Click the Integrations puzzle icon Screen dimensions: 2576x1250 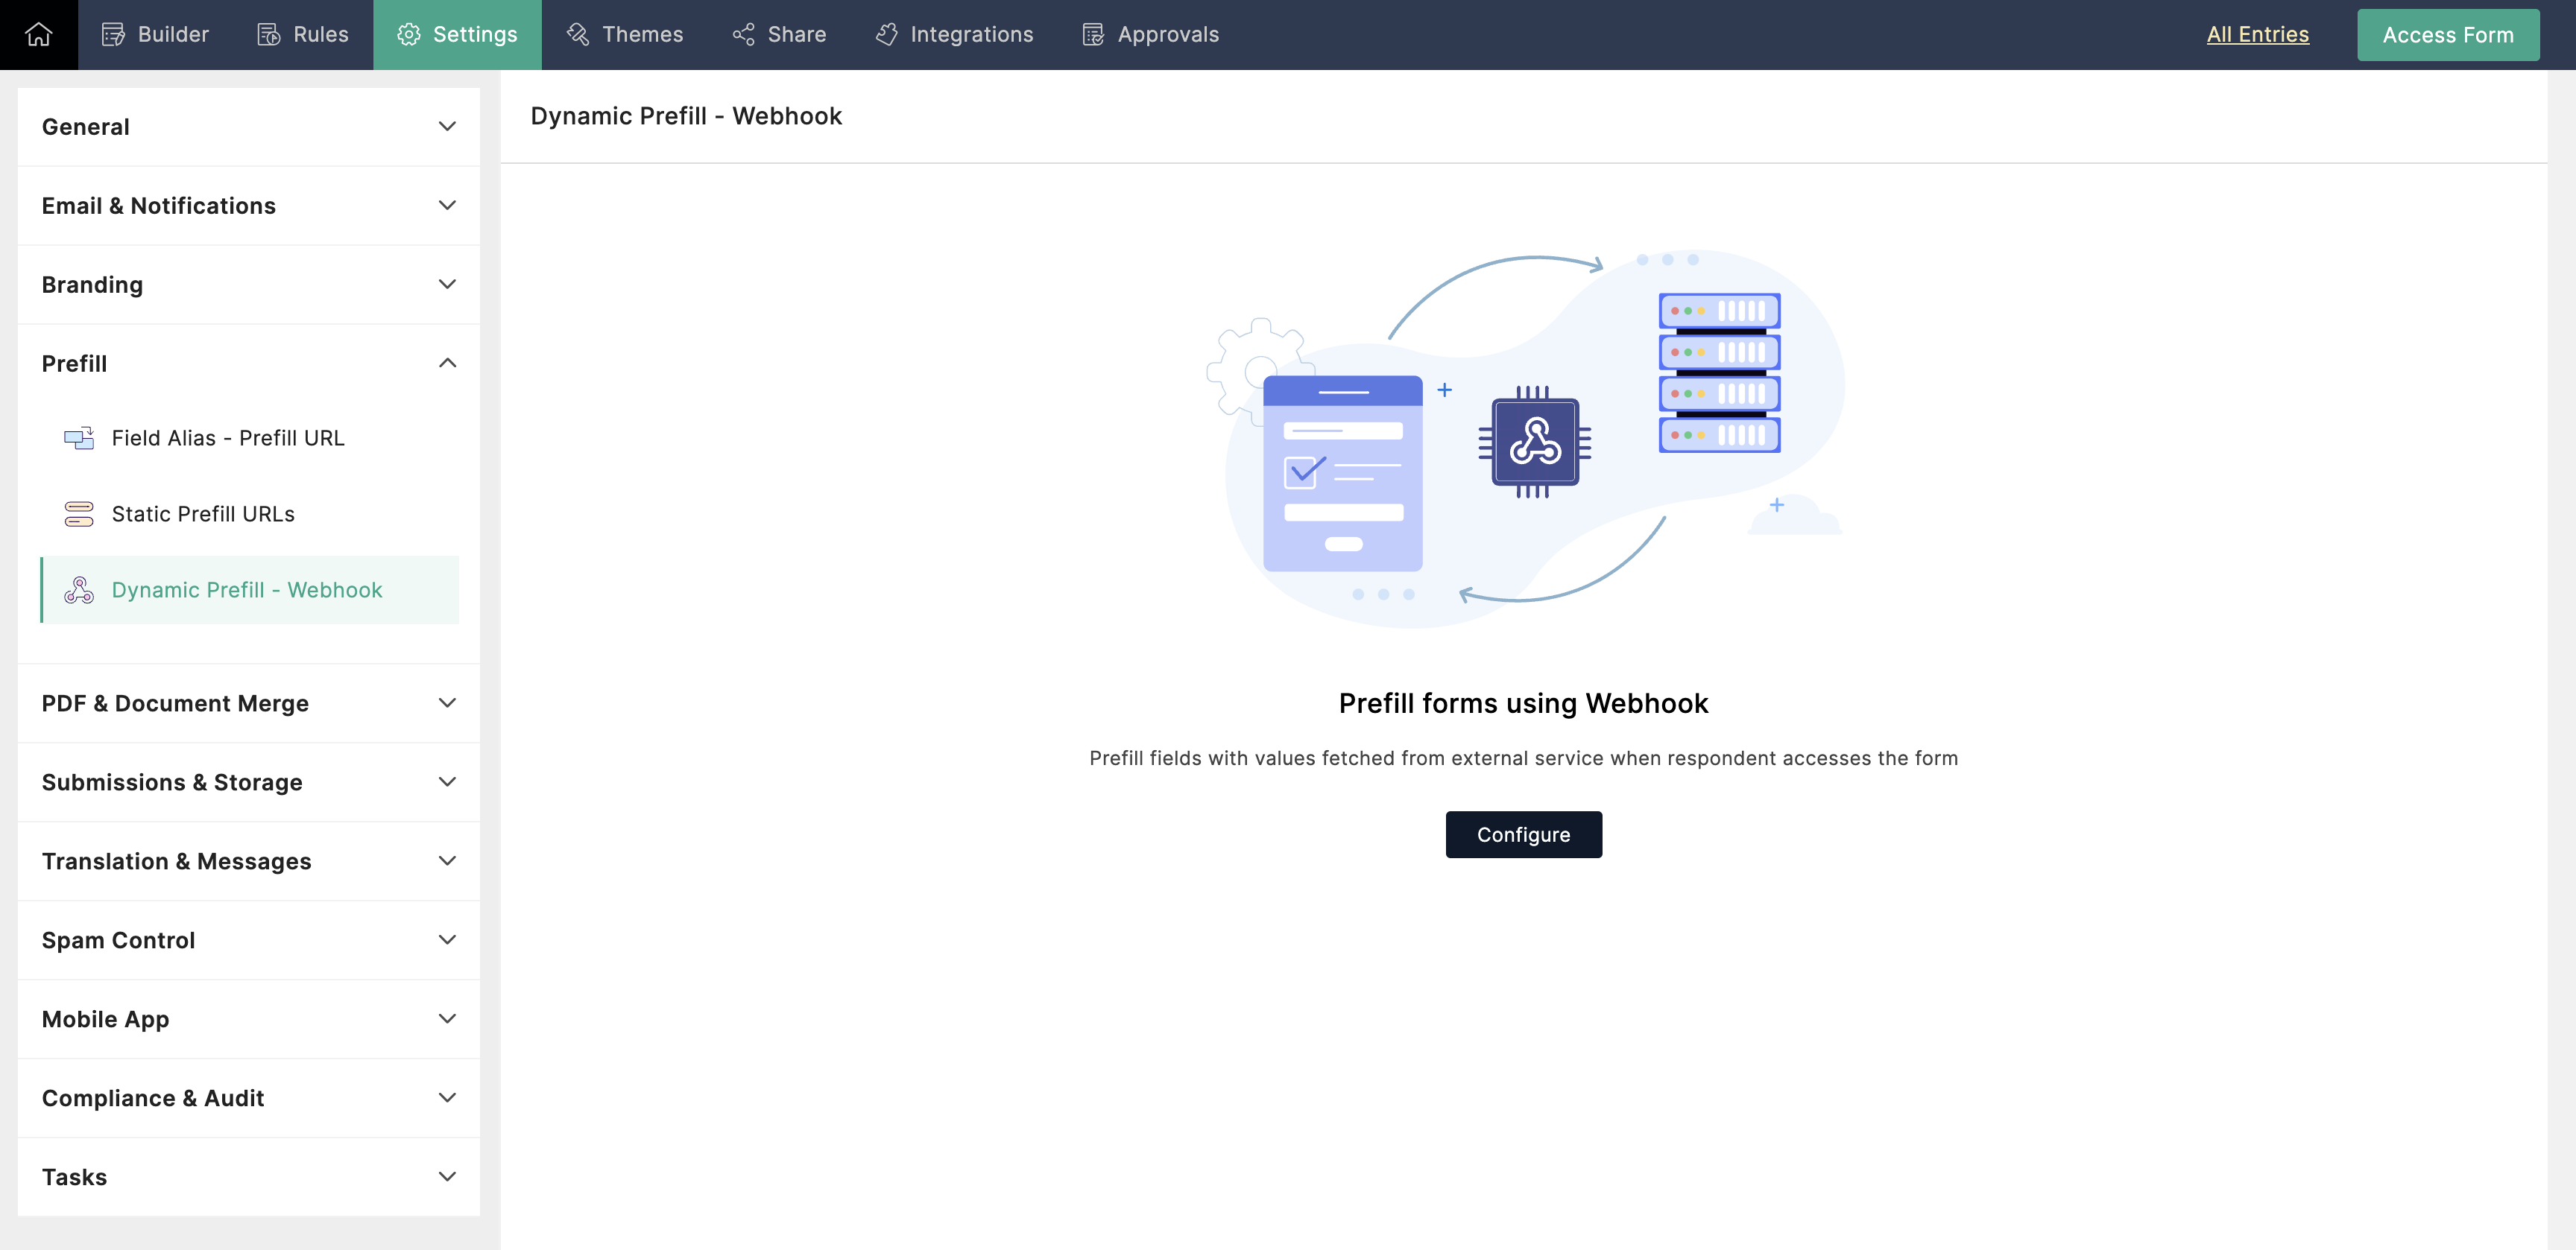pos(886,34)
